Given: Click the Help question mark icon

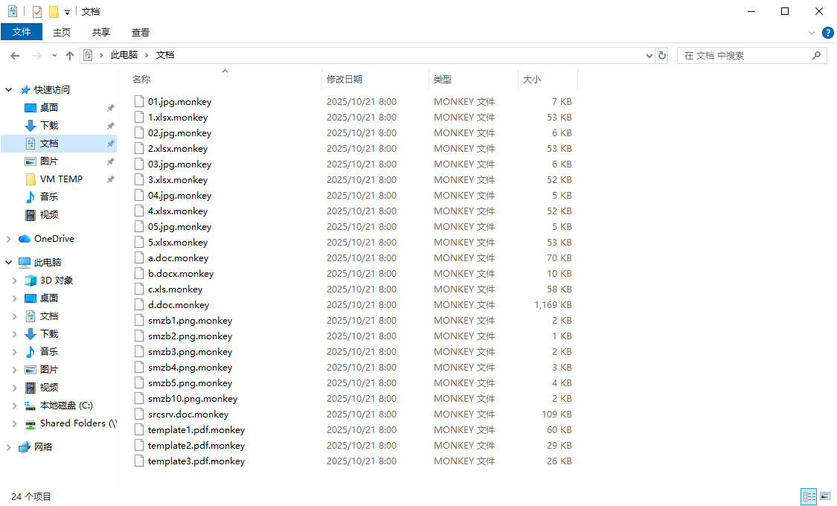Looking at the screenshot, I should click(827, 33).
